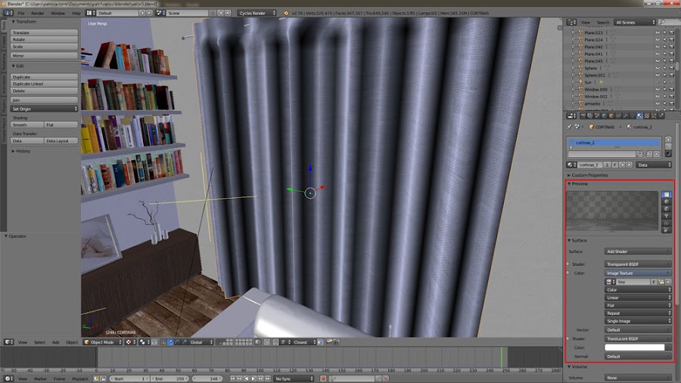Jump to first frame in timeline
Screen dimensions: 681x383
click(233, 378)
